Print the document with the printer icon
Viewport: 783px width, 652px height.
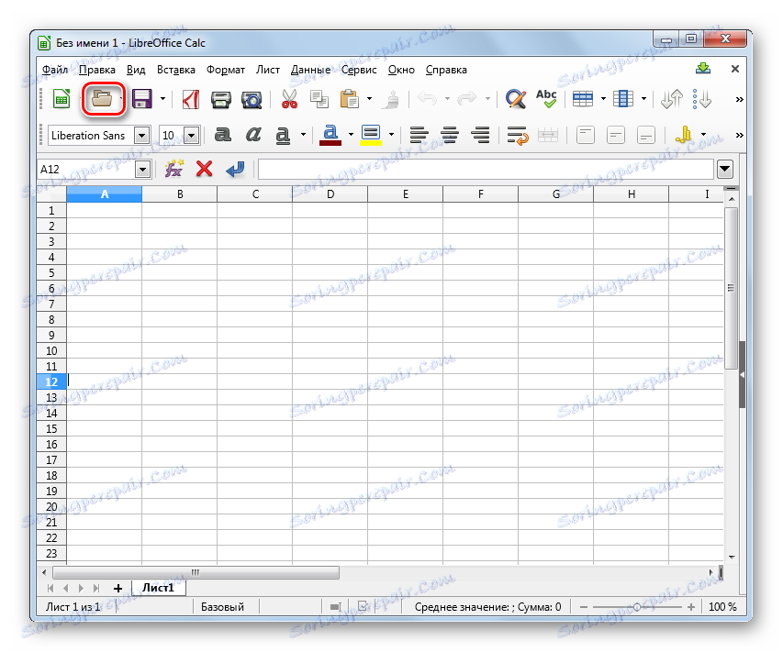[x=220, y=99]
